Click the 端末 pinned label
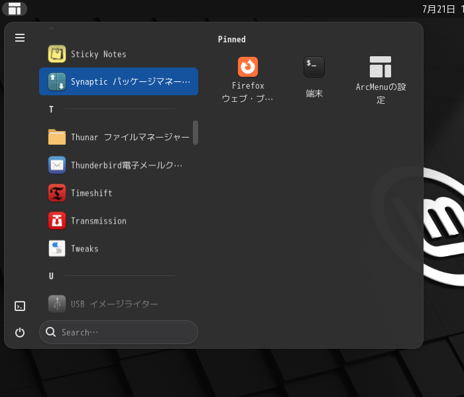 tap(314, 93)
